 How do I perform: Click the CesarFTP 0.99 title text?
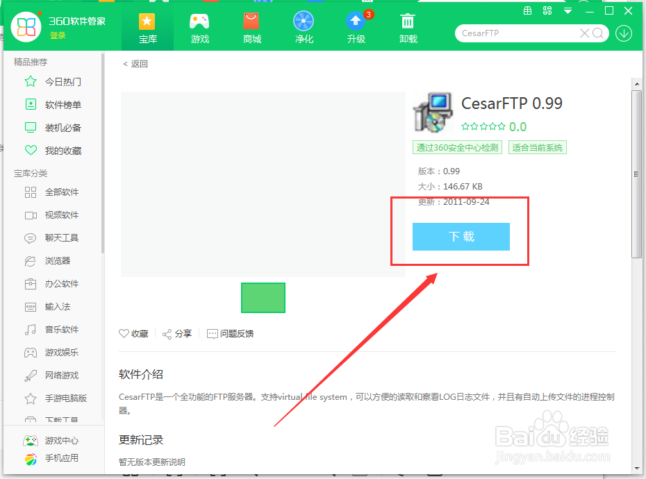pos(512,103)
